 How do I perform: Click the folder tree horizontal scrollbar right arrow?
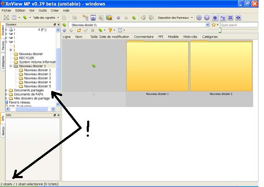pyautogui.click(x=53, y=109)
